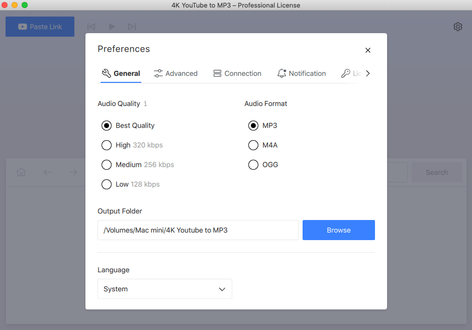
Task: Click the next track icon
Action: click(132, 27)
